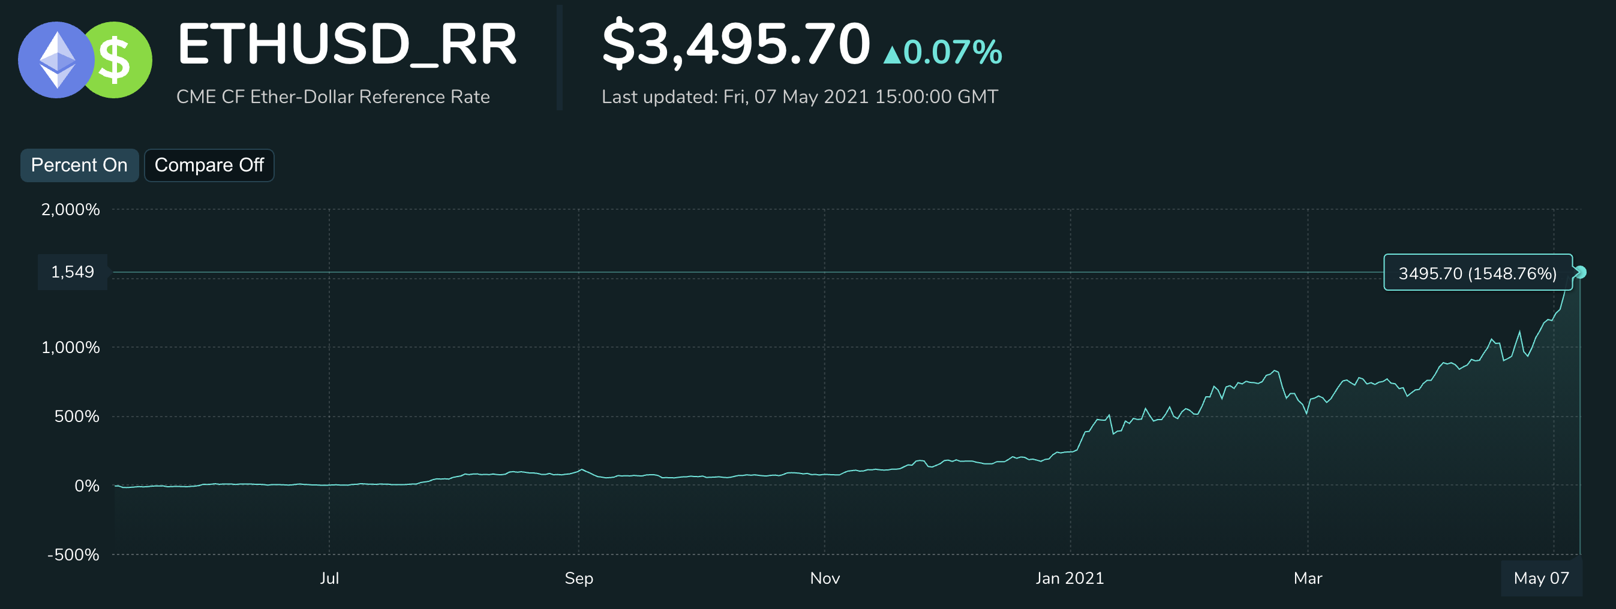Click the 3495.70 (1548.76%) chart tooltip
Screen dimensions: 1616x609
click(1478, 273)
